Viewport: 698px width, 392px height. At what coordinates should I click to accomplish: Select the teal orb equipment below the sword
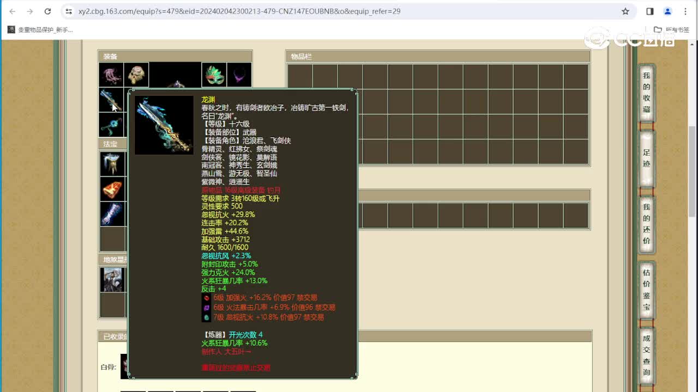[x=111, y=125]
